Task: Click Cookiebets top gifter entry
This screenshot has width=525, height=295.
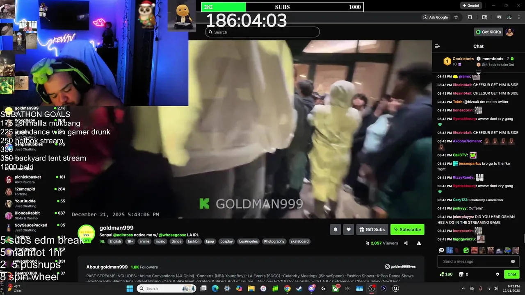Action: click(x=459, y=61)
